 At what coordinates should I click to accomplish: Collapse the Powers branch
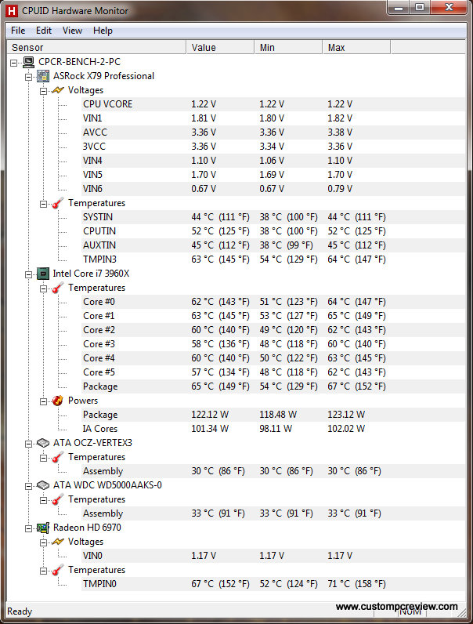tap(43, 401)
